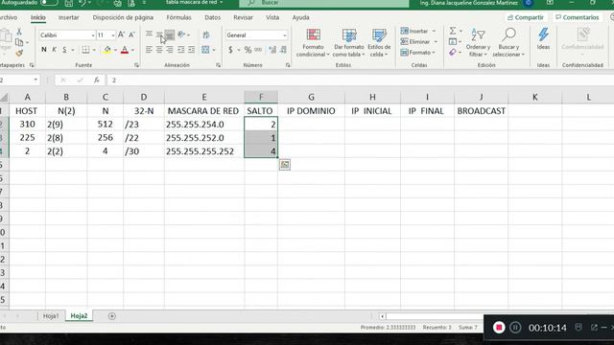Screen dimensions: 614x345
Task: Apply underline with the S button
Action: click(x=64, y=50)
